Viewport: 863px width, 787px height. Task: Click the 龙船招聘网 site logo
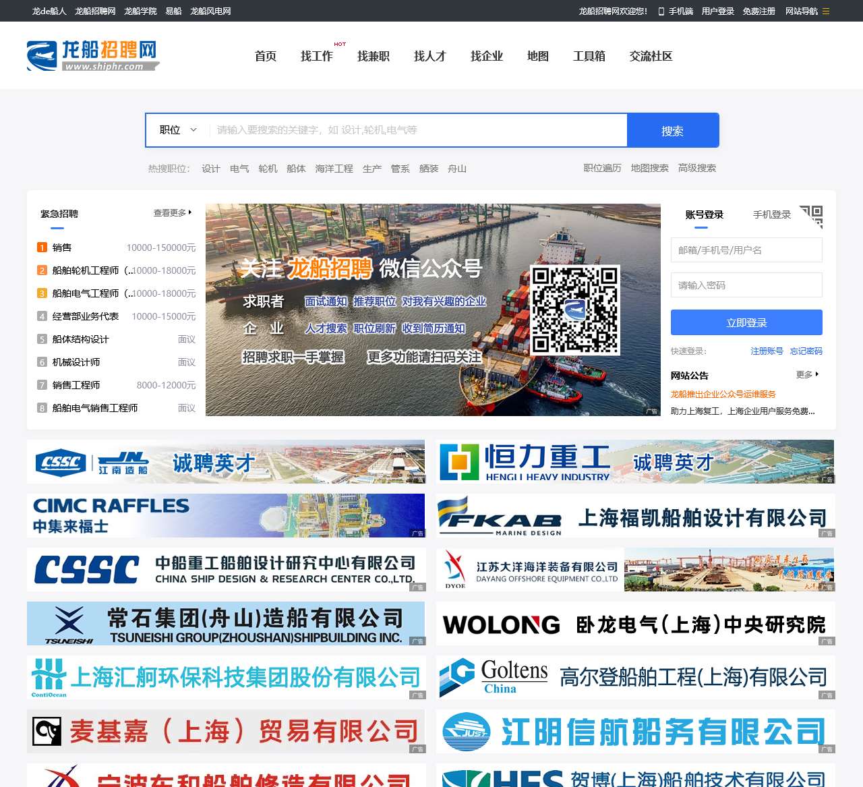pos(93,55)
